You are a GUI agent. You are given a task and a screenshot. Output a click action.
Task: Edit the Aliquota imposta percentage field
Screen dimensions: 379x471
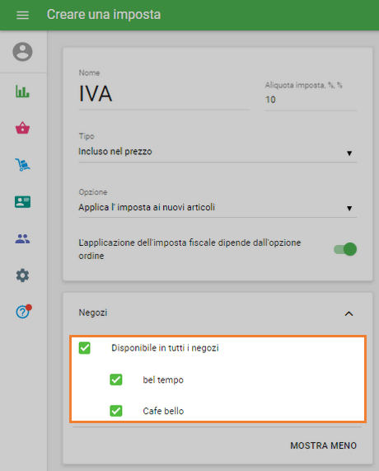coord(311,100)
